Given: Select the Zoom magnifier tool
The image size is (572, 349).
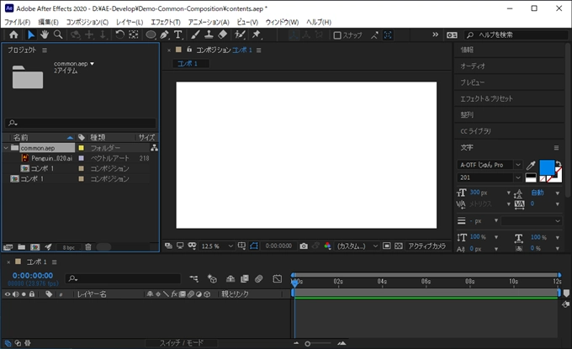Looking at the screenshot, I should coord(58,34).
